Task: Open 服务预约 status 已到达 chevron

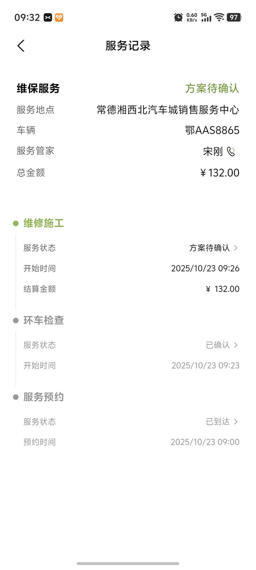Action: [236, 422]
